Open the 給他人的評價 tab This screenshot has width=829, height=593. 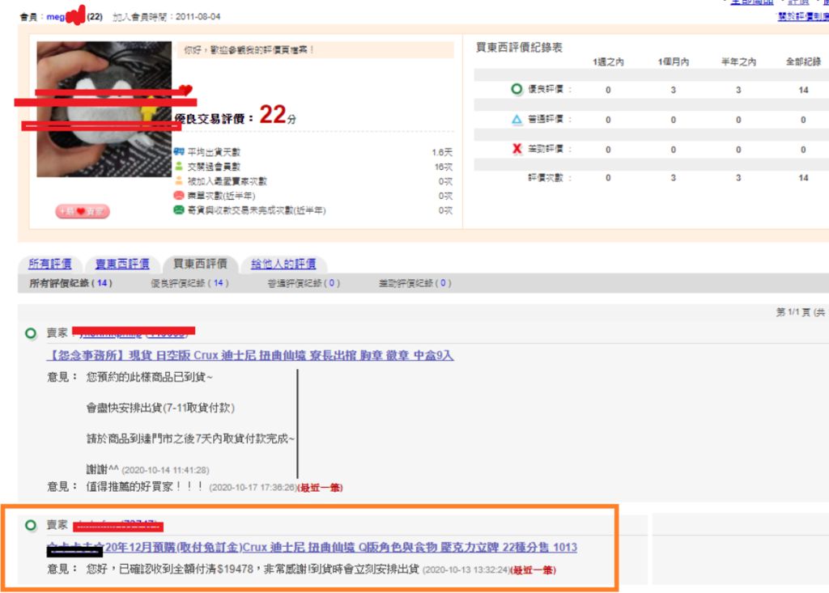(x=283, y=264)
